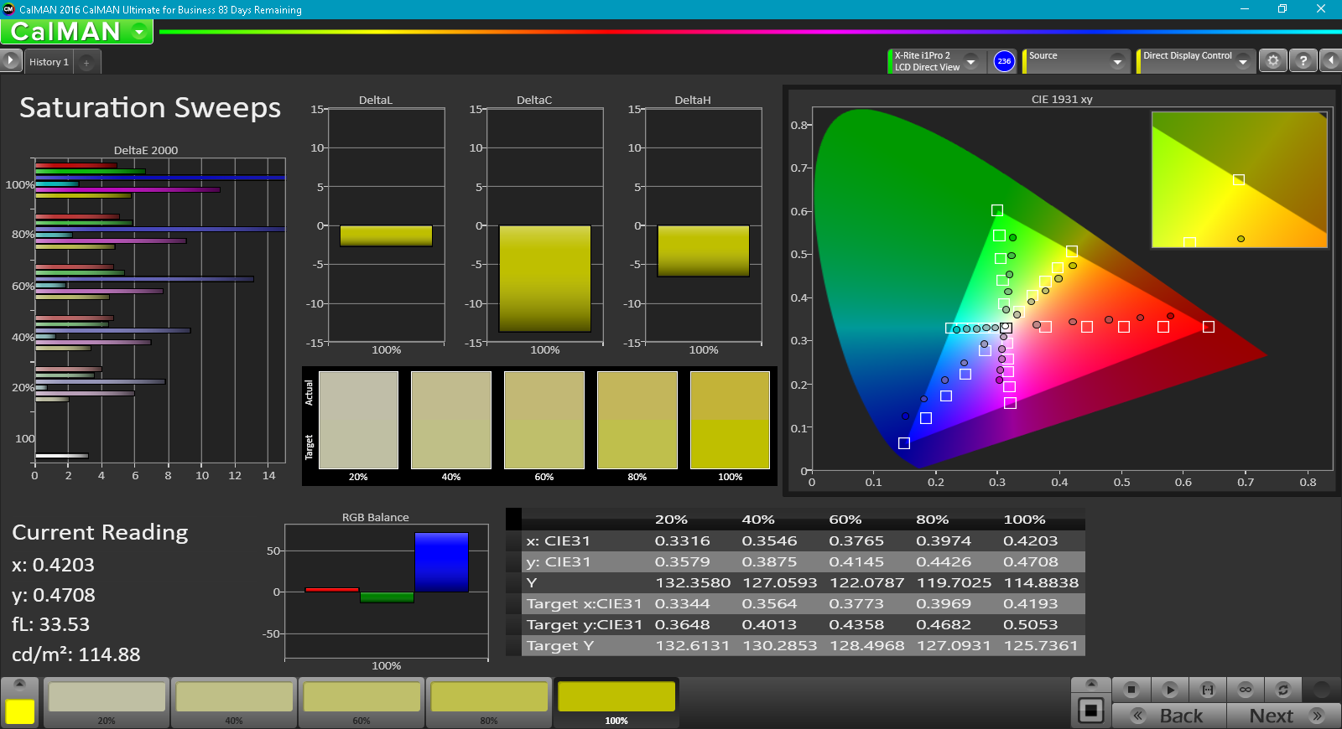Viewport: 1342px width, 729px height.
Task: Click the DeltaC chart bar
Action: (544, 279)
